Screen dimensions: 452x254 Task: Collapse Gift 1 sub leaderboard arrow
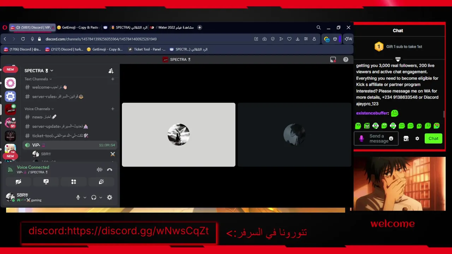398,59
